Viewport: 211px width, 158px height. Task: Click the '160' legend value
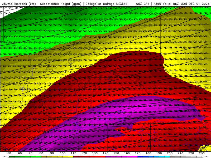coord(127,153)
